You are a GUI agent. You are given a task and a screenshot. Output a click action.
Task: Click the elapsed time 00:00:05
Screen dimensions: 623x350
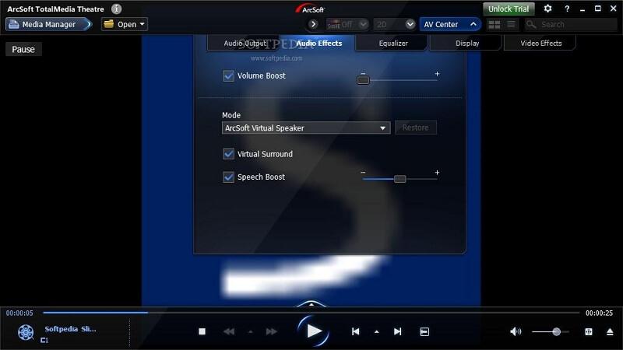(x=19, y=313)
